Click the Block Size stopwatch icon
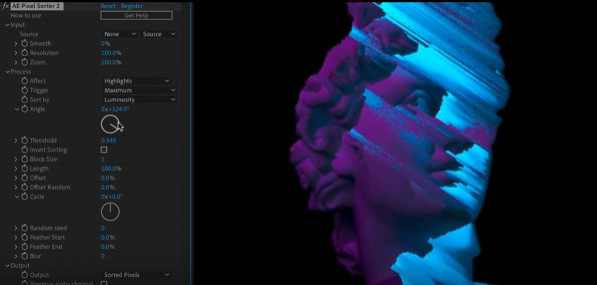The width and height of the screenshot is (597, 285). tap(25, 160)
